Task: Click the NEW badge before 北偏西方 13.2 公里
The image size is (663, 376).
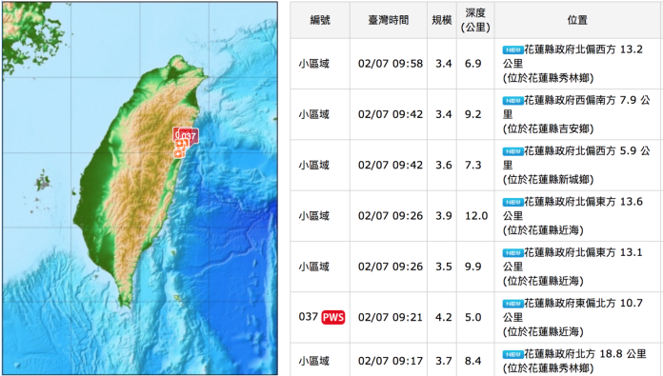Action: point(512,49)
